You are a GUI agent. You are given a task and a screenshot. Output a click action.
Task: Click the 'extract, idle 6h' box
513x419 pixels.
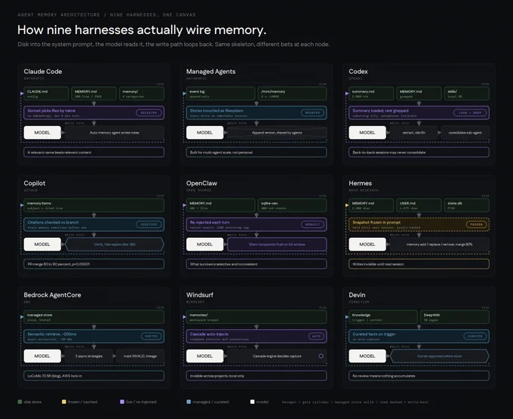[414, 133]
